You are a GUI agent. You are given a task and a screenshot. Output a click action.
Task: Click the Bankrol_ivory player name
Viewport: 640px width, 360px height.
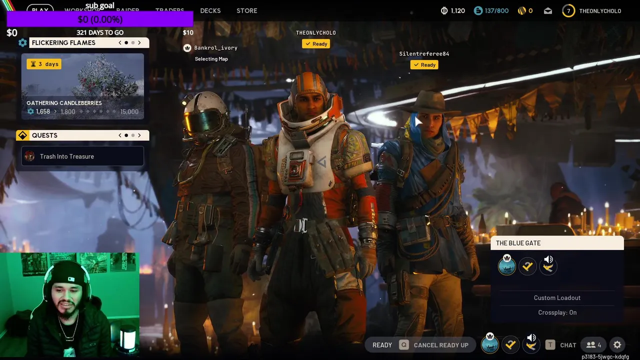(x=215, y=48)
